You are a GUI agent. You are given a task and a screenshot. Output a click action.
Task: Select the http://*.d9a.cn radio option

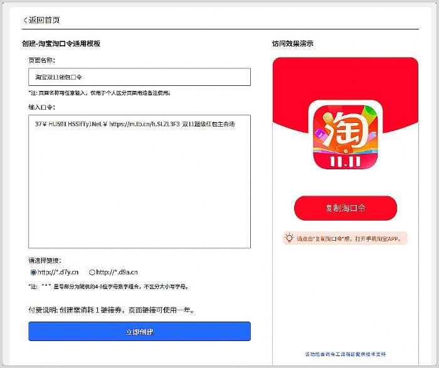point(92,272)
